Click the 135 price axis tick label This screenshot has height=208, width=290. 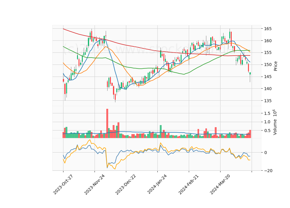pos(268,101)
